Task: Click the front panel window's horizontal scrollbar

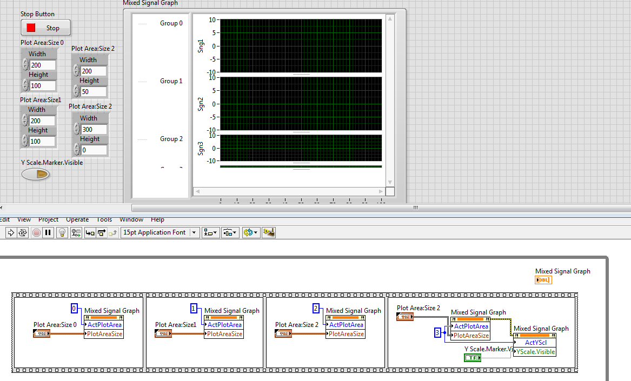Action: 381,208
